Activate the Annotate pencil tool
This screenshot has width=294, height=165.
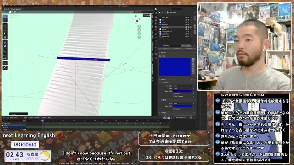(x=5, y=68)
